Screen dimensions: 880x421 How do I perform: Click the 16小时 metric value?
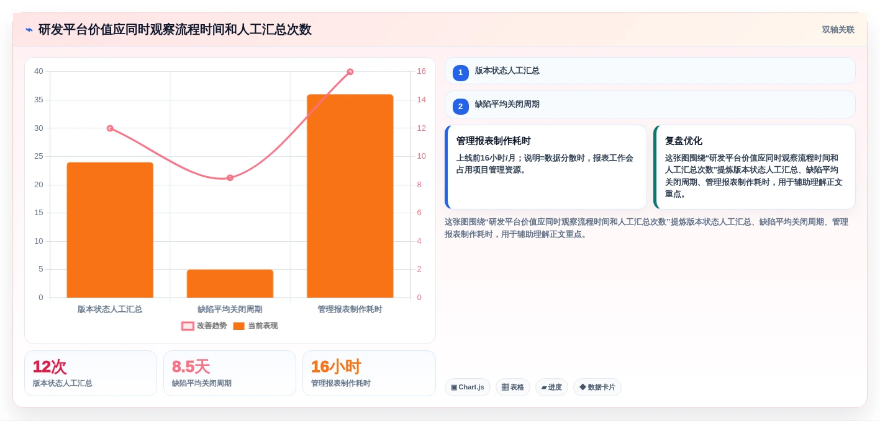pyautogui.click(x=336, y=366)
